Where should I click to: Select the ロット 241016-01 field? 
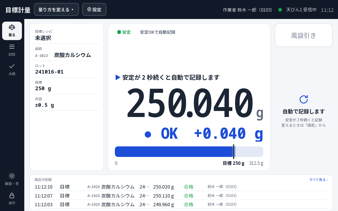click(x=67, y=69)
